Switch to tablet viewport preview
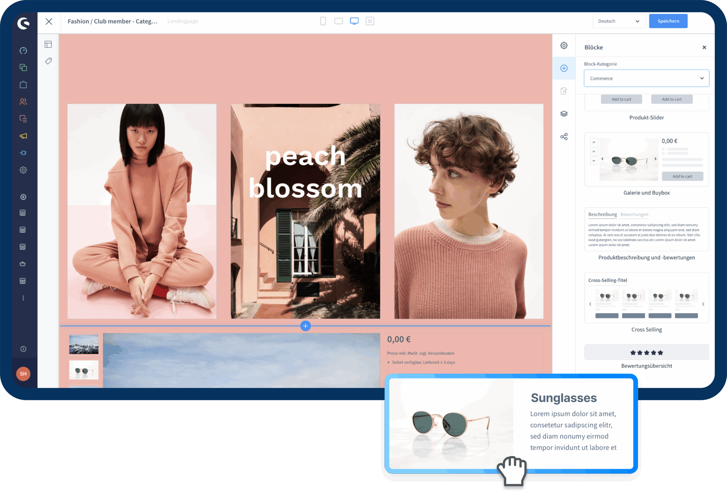Screen dimensions: 727x492 [x=339, y=21]
